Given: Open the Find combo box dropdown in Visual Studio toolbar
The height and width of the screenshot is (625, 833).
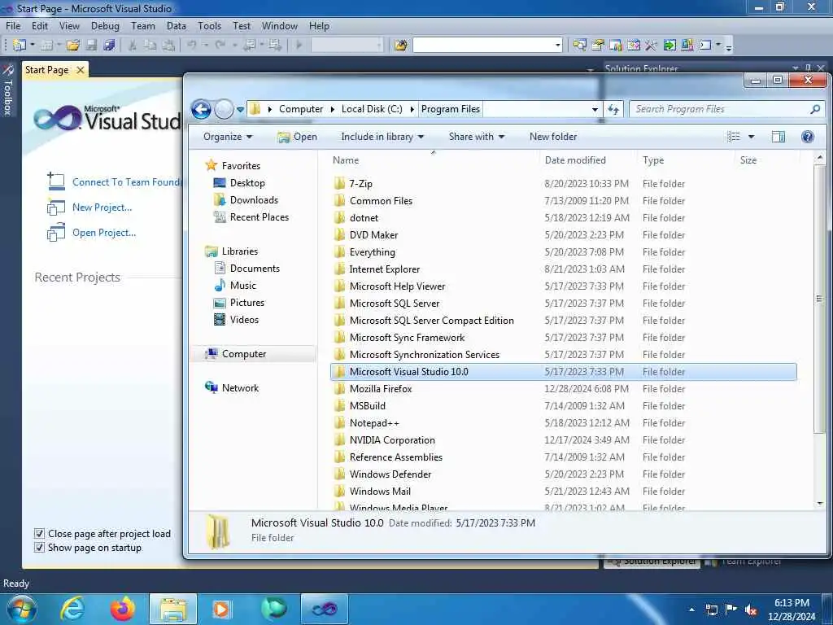Looking at the screenshot, I should [558, 46].
